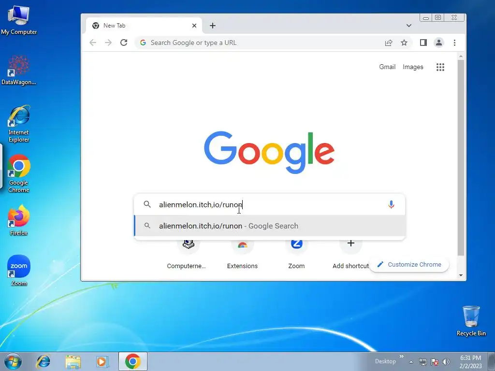Open the clock showing 6:31 PM
This screenshot has height=371, width=495.
coord(471,362)
